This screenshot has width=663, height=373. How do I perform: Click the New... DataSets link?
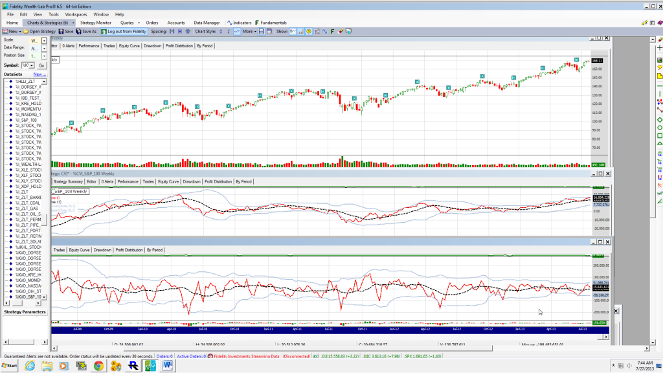point(39,74)
